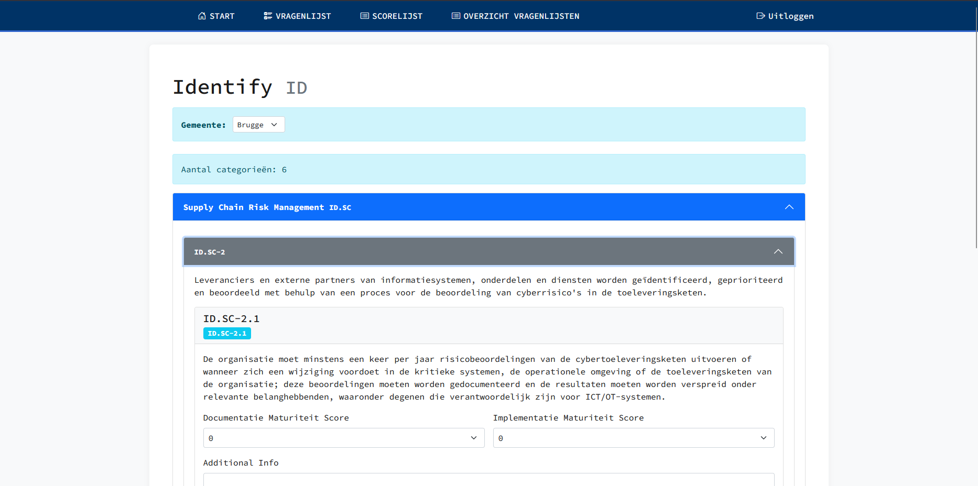Click the icon beside OVERZICHT VRAGENLIJSTEN
The width and height of the screenshot is (978, 486).
click(x=455, y=16)
